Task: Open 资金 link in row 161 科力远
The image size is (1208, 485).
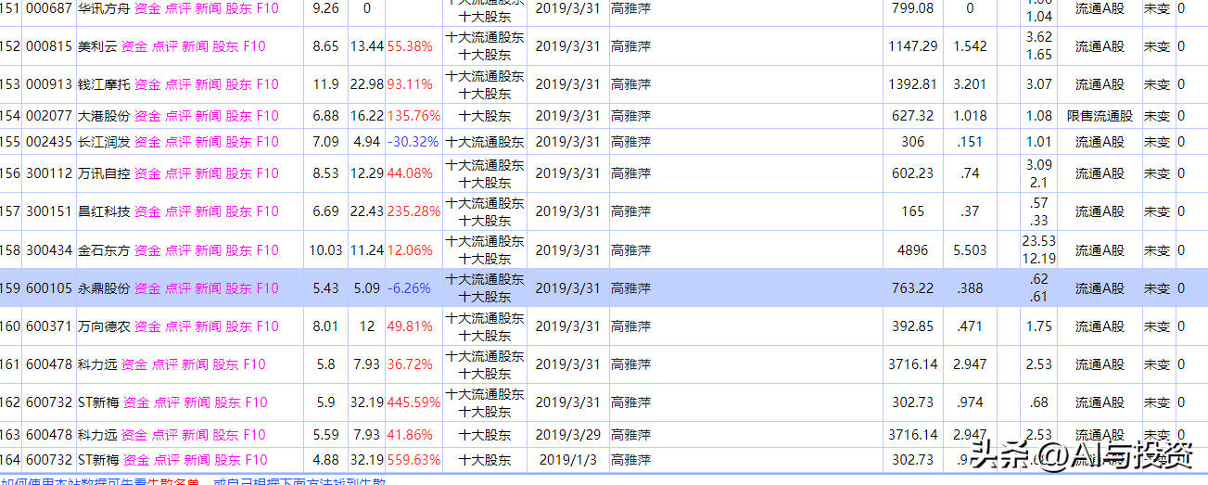Action: 134,364
